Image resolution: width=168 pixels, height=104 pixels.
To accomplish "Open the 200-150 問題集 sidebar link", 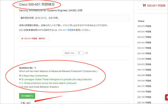I will click(144, 97).
